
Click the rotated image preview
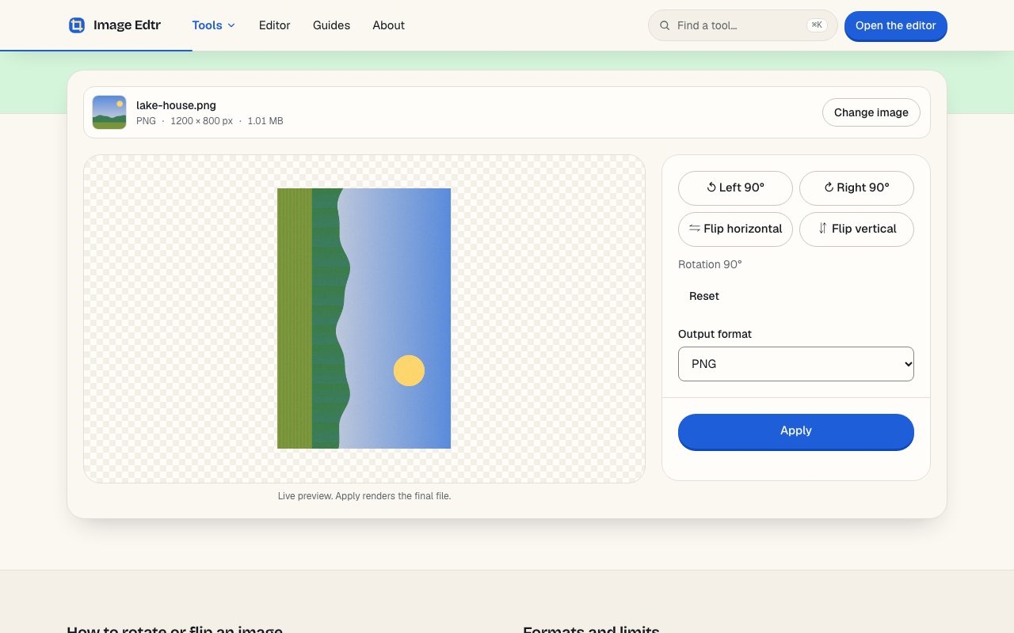pos(364,318)
